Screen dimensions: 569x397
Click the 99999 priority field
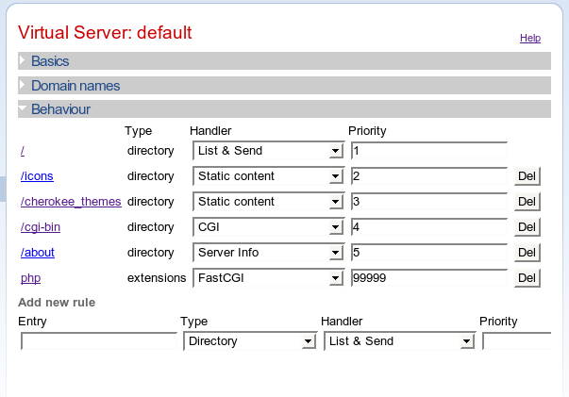(x=429, y=278)
